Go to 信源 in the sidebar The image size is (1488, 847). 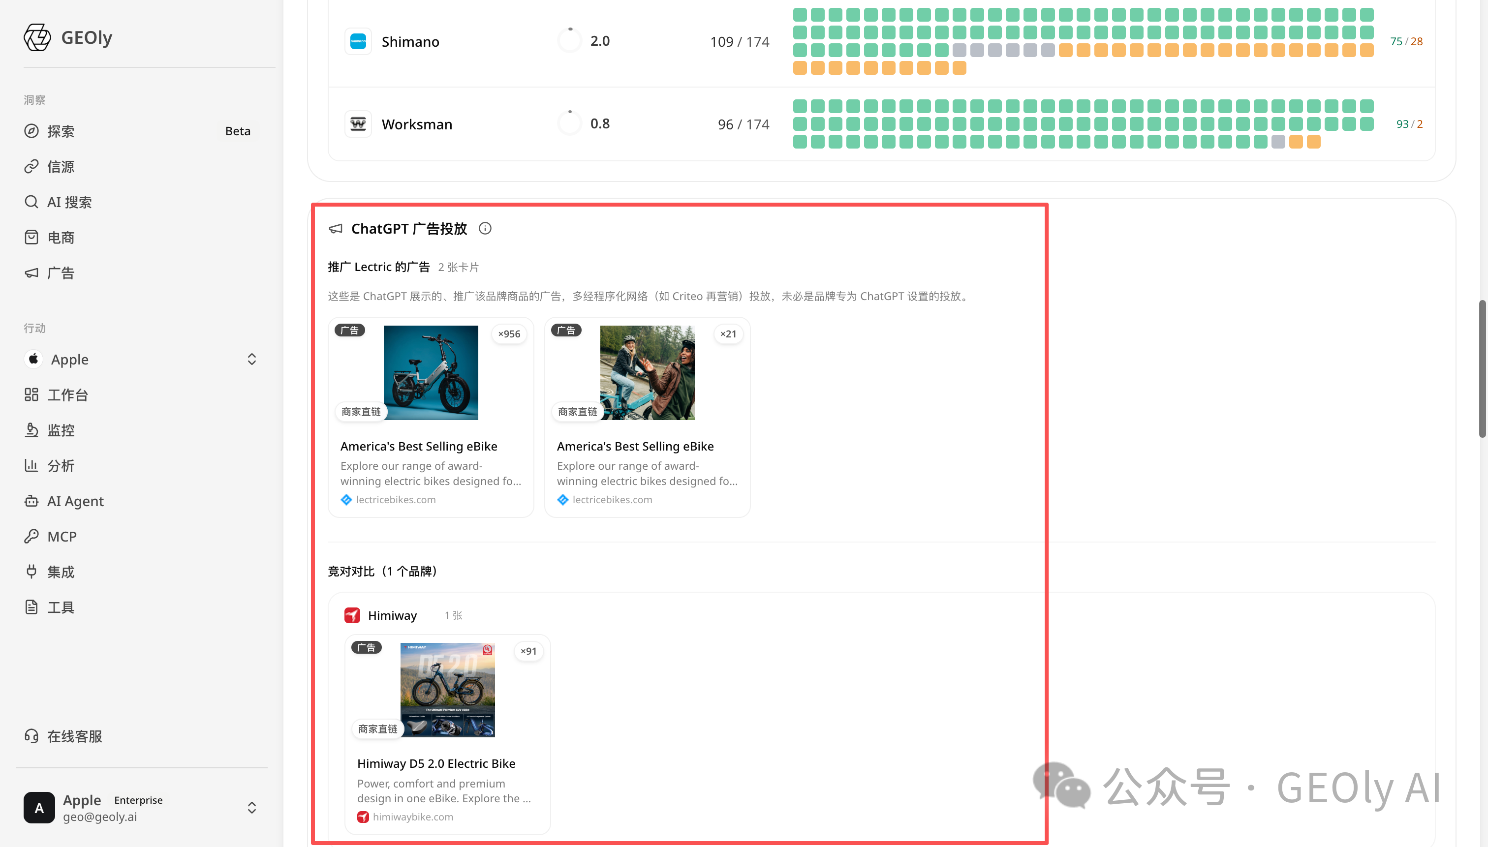point(61,167)
